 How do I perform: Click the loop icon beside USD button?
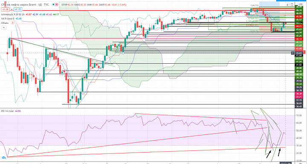[x=292, y=4]
